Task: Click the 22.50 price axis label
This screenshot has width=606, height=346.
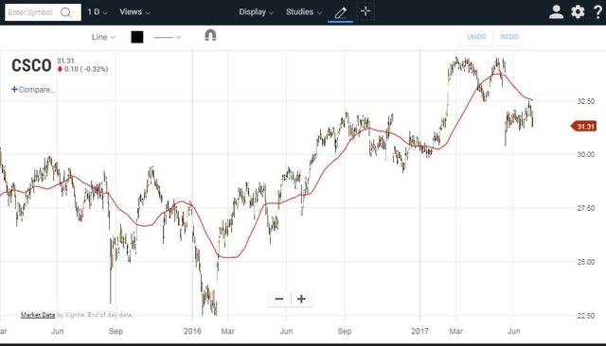Action: tap(585, 316)
